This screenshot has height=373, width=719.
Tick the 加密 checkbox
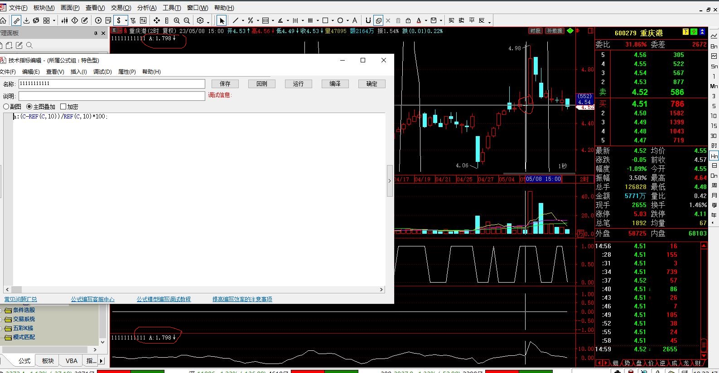click(63, 107)
